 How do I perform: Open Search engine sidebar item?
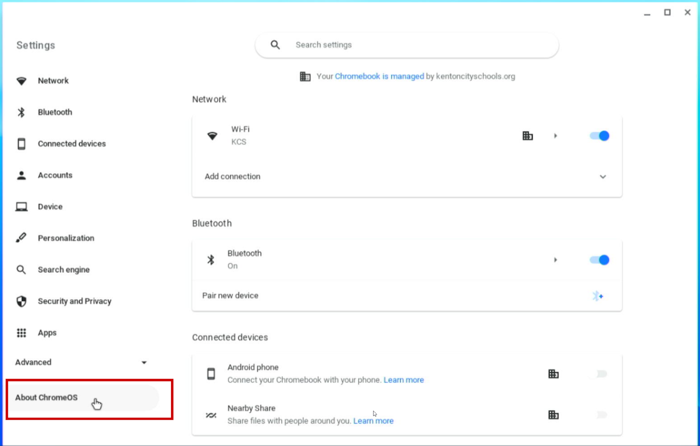tap(64, 270)
